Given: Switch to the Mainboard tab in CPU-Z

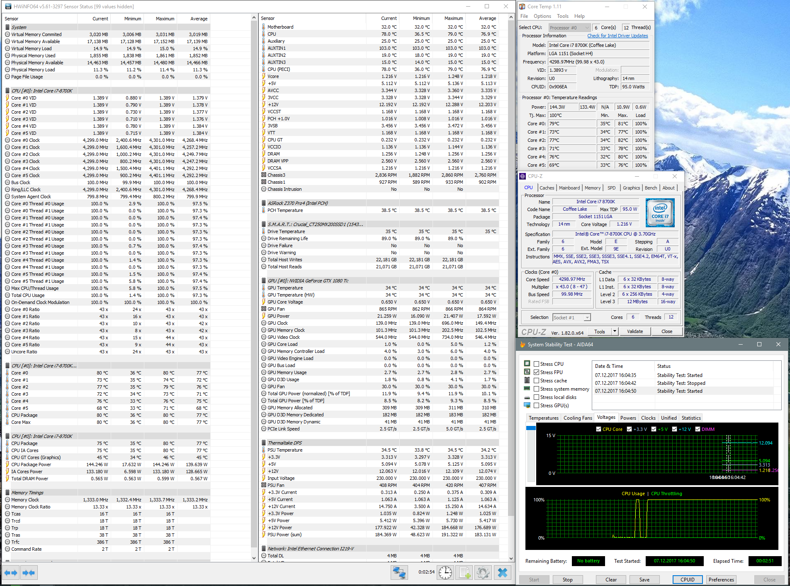Looking at the screenshot, I should 569,188.
